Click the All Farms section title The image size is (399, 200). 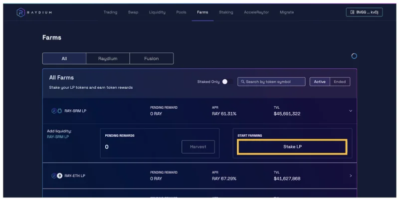click(61, 78)
